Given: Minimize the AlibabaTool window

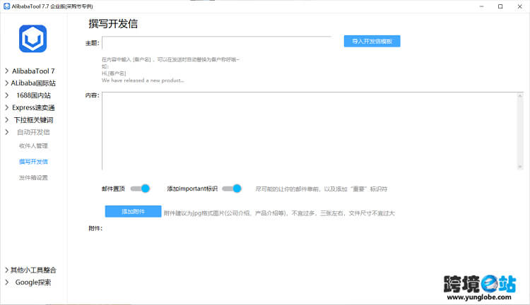Looking at the screenshot, I should point(482,6).
